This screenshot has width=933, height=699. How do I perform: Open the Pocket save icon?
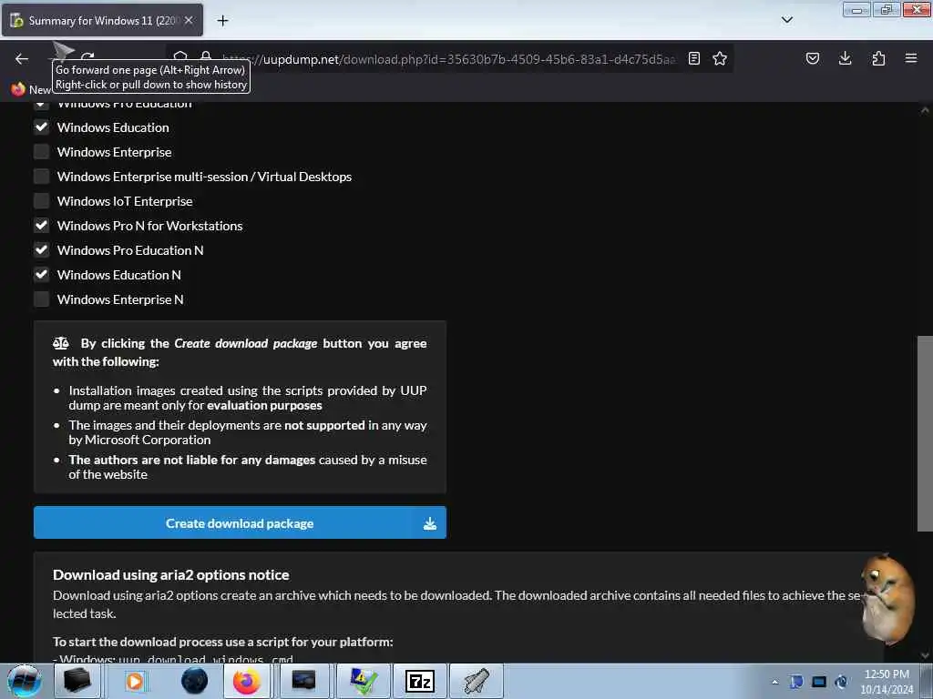(x=813, y=58)
